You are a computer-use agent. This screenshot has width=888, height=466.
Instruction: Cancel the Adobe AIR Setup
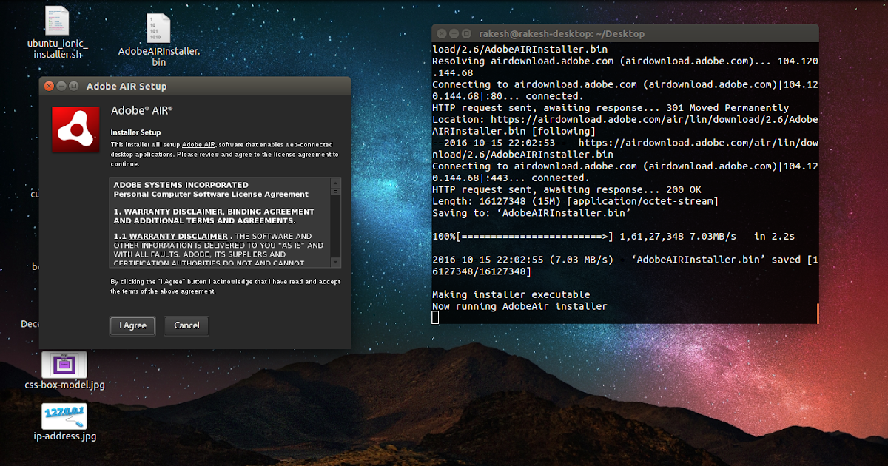pyautogui.click(x=186, y=325)
